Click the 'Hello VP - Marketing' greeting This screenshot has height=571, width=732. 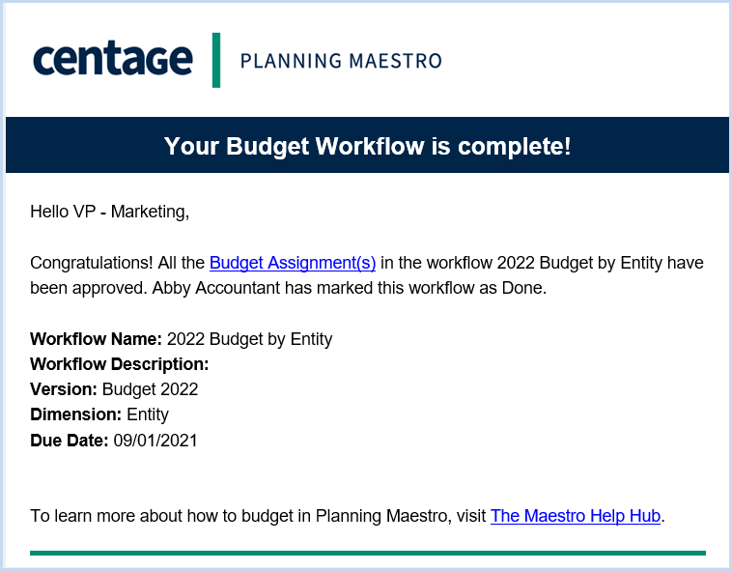[110, 212]
